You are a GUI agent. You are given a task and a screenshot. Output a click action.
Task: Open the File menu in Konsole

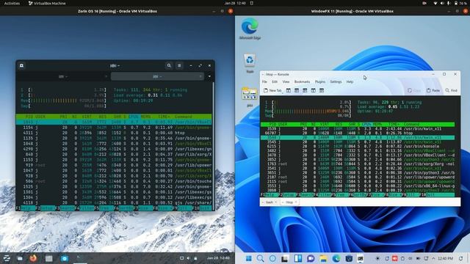(x=264, y=81)
